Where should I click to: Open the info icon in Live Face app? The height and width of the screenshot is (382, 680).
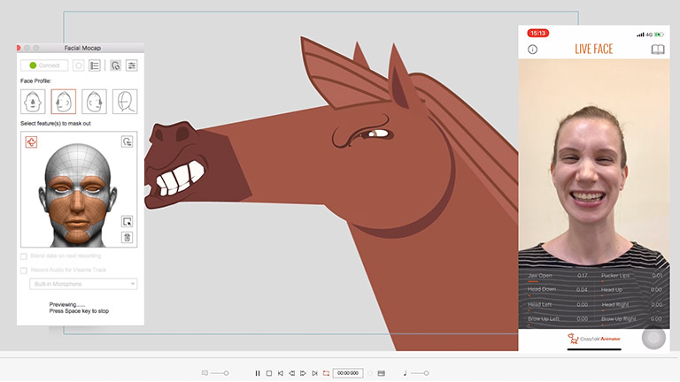[x=533, y=50]
